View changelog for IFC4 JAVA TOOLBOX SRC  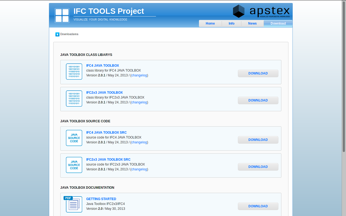click(139, 142)
